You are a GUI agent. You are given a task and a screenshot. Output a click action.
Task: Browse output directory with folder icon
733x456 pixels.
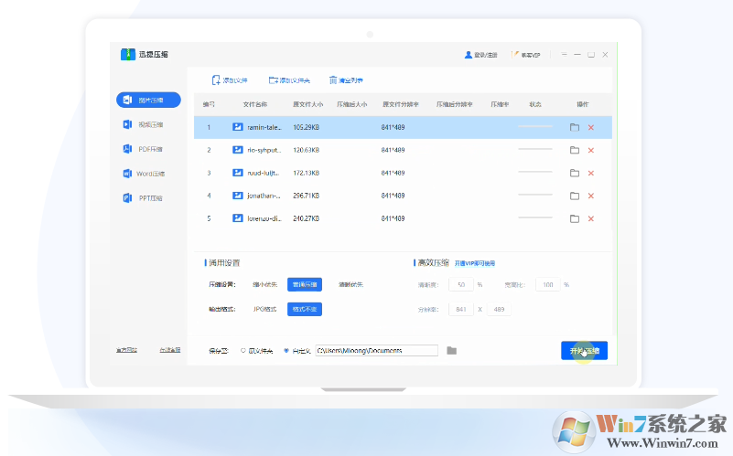tap(451, 350)
